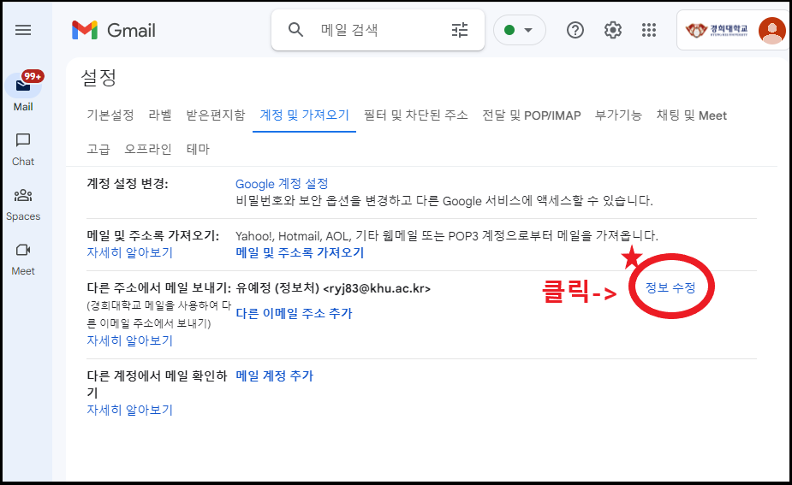
Task: Show search options filter icon
Action: [460, 31]
